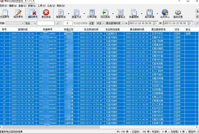Open the 最后查询时间 field dropdown
The width and height of the screenshot is (199, 134).
115,23
